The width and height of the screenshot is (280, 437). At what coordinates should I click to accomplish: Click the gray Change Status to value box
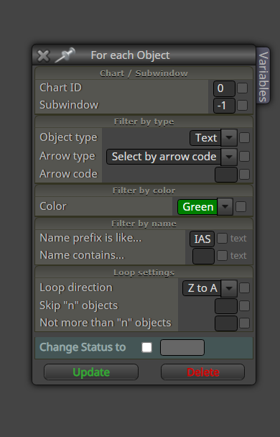(x=182, y=348)
